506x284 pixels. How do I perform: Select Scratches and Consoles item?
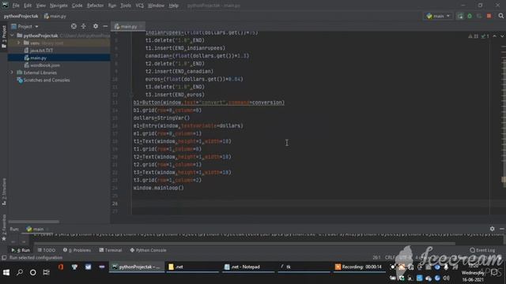click(x=46, y=80)
